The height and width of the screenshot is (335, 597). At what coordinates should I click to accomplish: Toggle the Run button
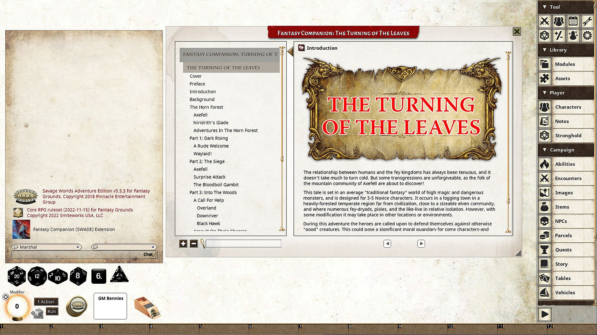[x=52, y=311]
